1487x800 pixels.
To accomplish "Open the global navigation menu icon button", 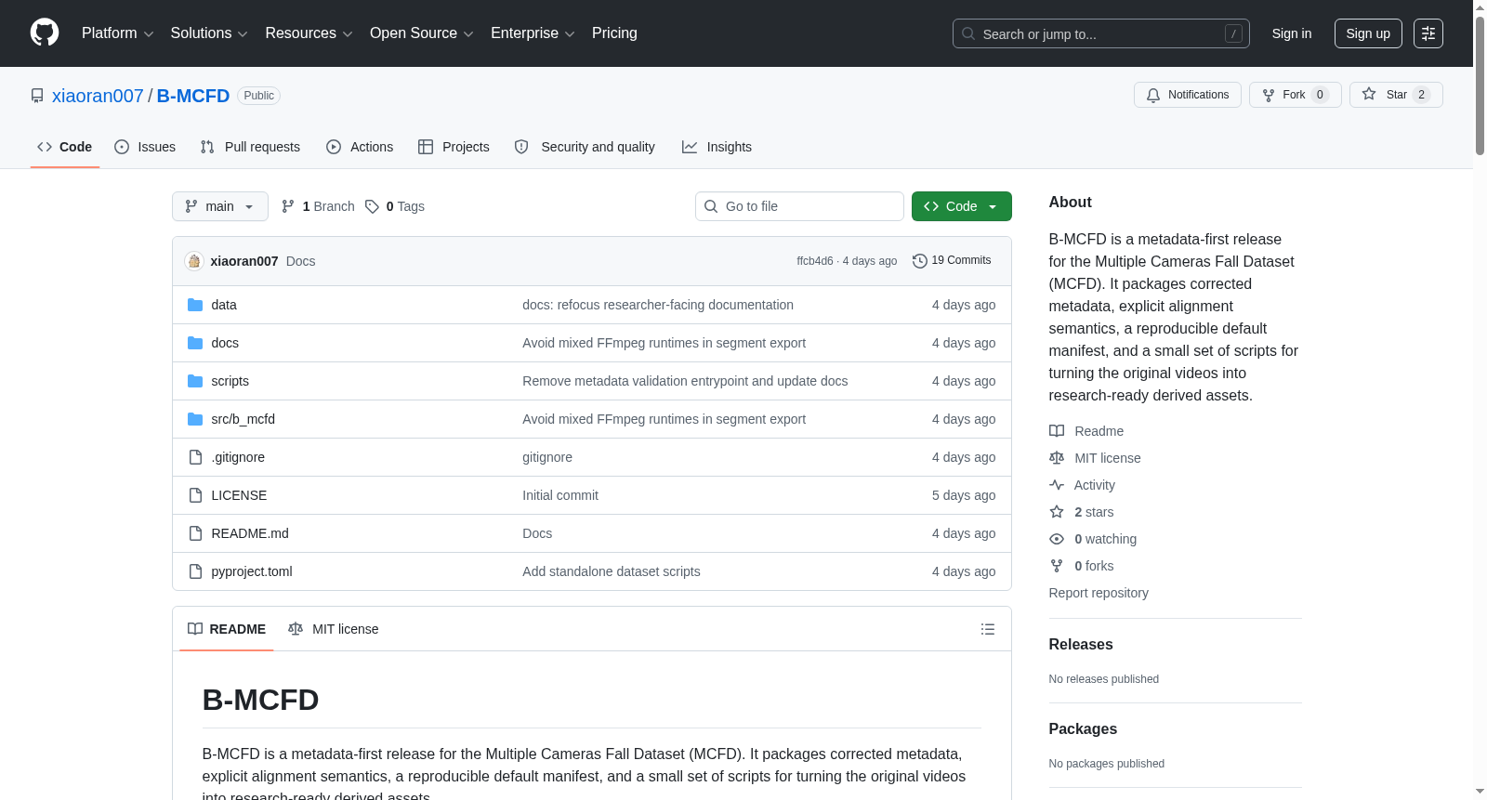I will 1428,33.
